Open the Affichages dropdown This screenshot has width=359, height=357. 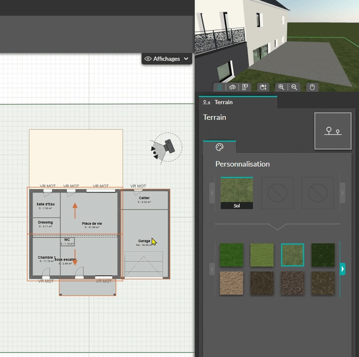pos(167,59)
